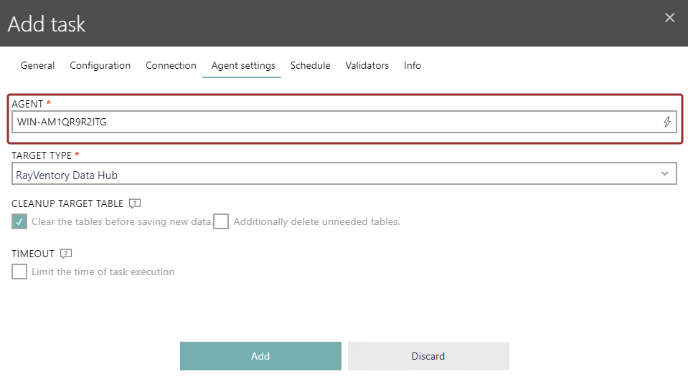Go to the Schedule tab
The width and height of the screenshot is (688, 389).
pos(310,66)
